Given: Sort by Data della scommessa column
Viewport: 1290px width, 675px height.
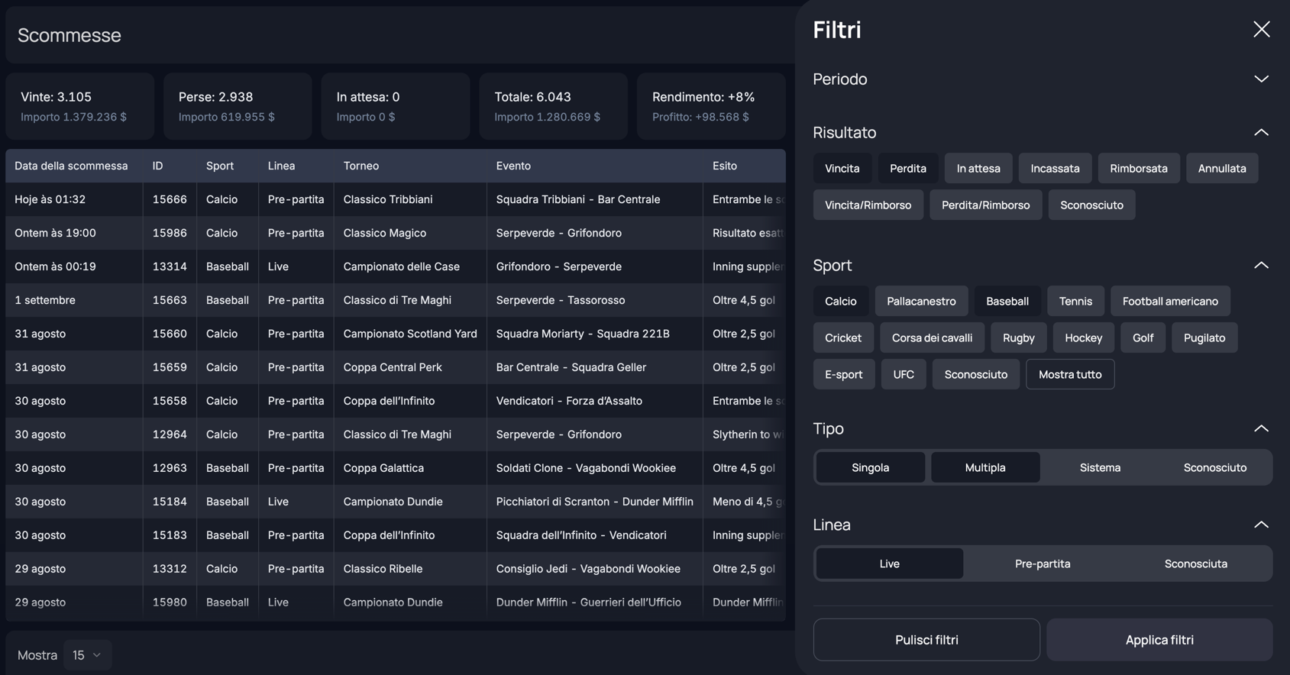Looking at the screenshot, I should (x=71, y=166).
